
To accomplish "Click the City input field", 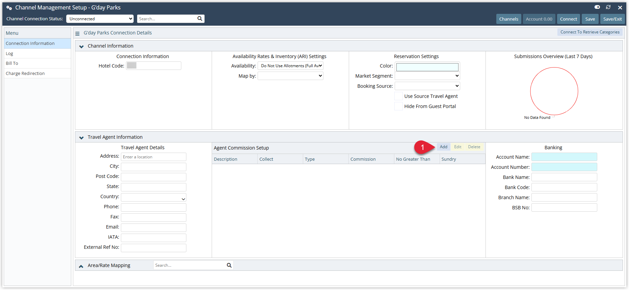I will (154, 167).
